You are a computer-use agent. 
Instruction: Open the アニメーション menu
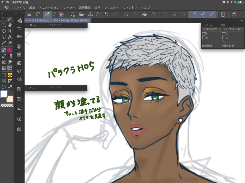(x=49, y=8)
